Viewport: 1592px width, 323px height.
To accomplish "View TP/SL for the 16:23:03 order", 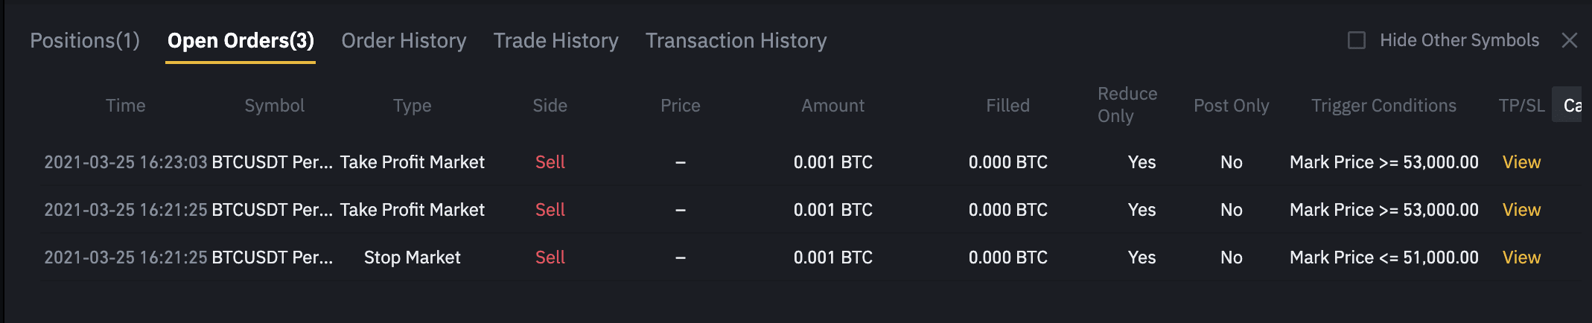I will (1521, 162).
